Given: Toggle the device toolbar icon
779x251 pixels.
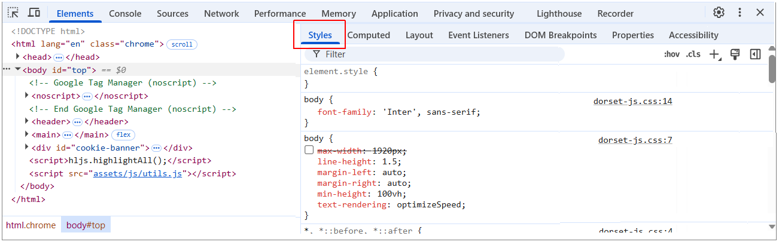Looking at the screenshot, I should 34,13.
